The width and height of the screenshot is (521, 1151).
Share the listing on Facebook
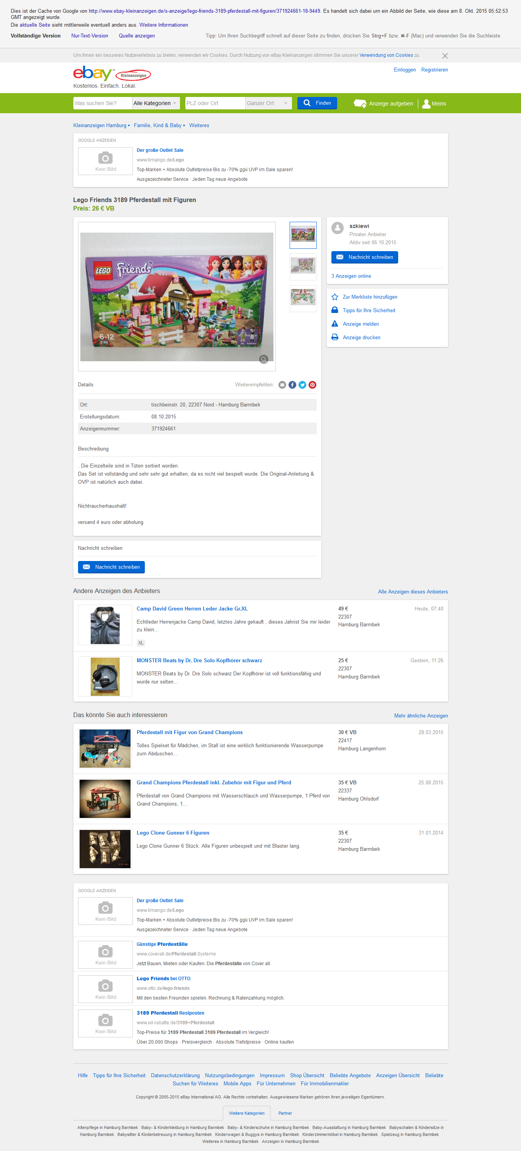(x=292, y=385)
